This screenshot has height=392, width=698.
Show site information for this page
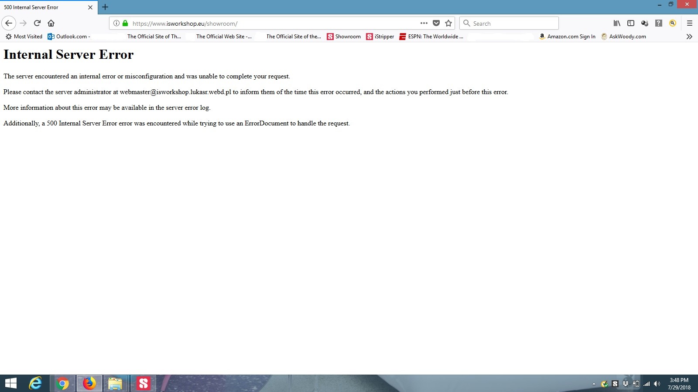coord(116,24)
